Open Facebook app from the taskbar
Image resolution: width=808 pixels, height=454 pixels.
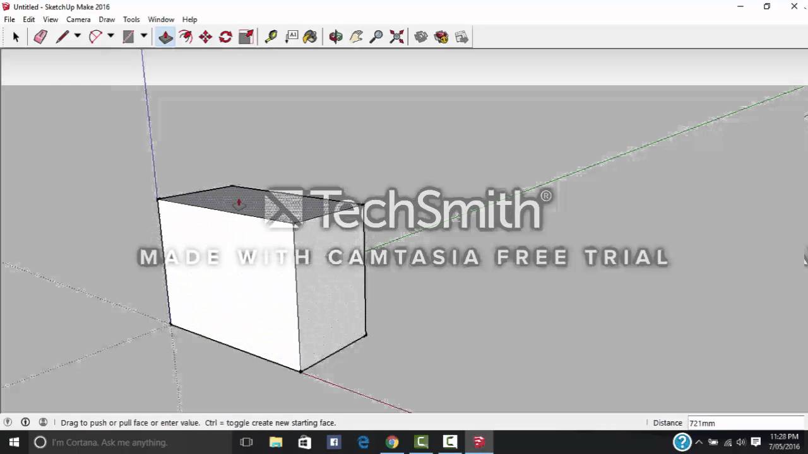coord(334,442)
